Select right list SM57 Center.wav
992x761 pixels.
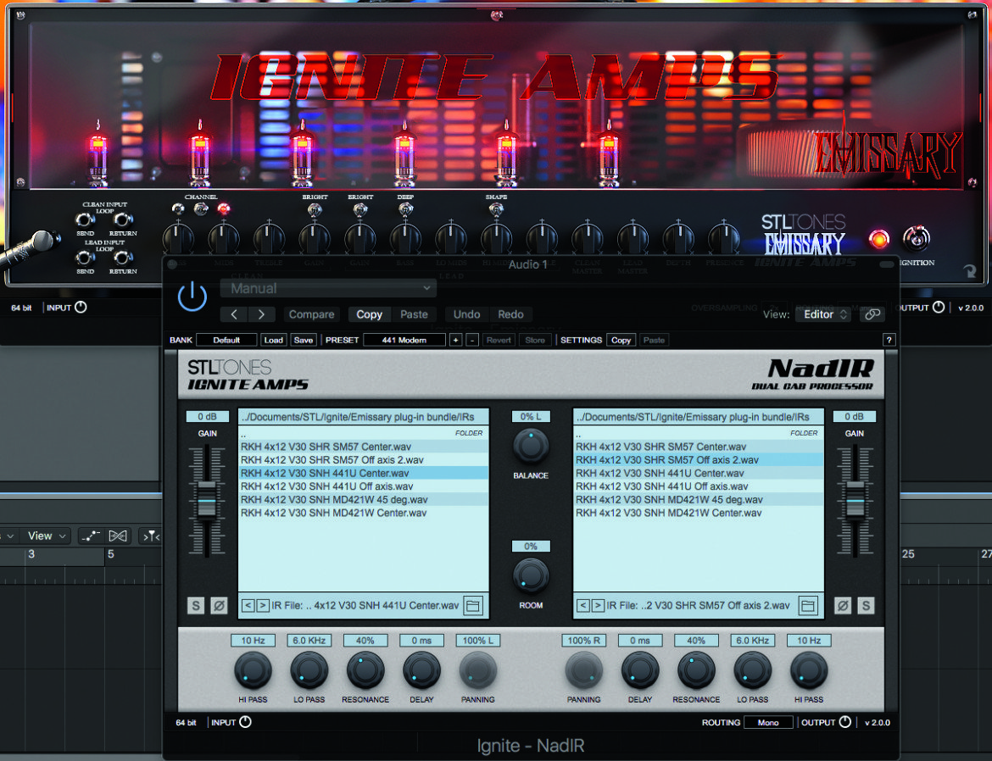699,447
